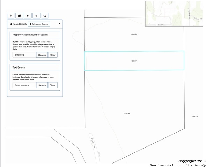The image size is (206, 167).
Task: Search for property account number 1395373
Action: 42,55
